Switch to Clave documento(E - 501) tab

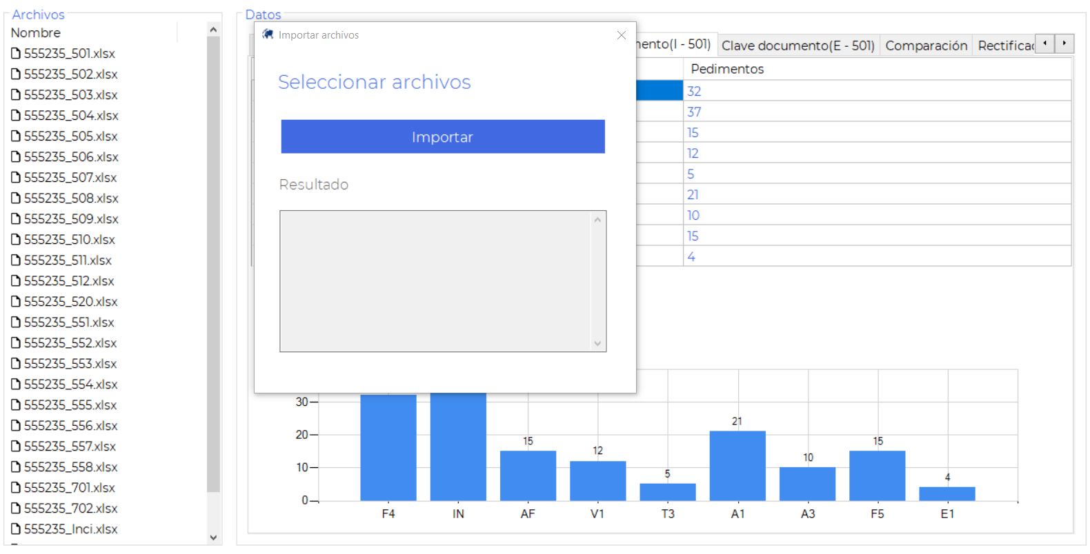(797, 45)
